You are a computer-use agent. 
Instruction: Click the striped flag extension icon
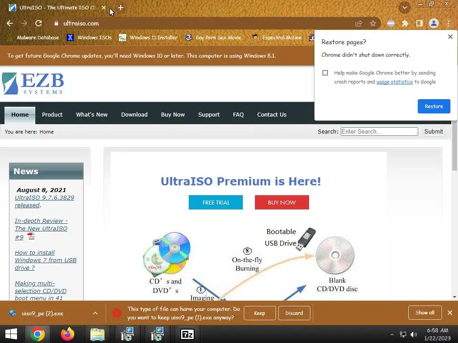[x=390, y=23]
